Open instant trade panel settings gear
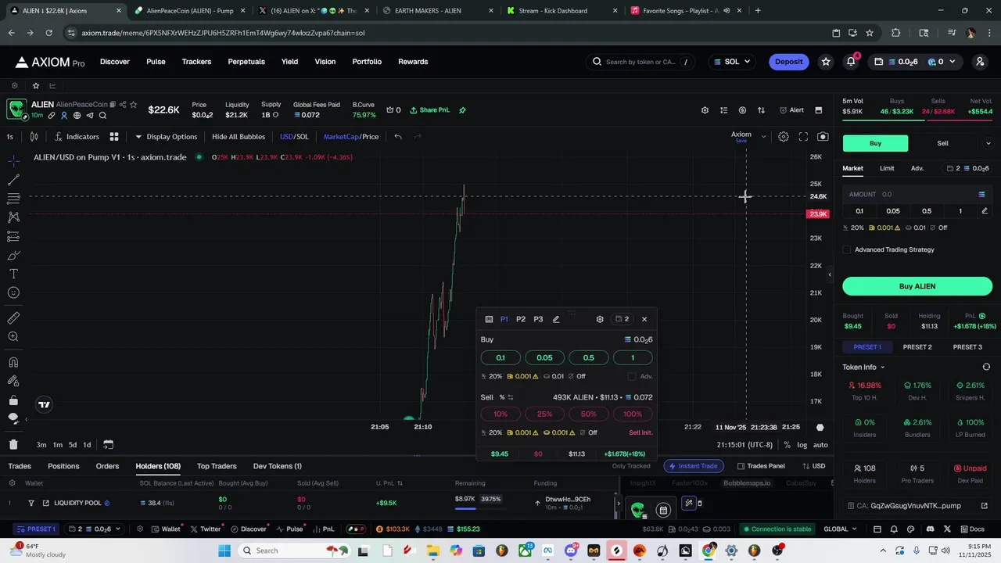Viewport: 1001px width, 563px height. coord(600,319)
